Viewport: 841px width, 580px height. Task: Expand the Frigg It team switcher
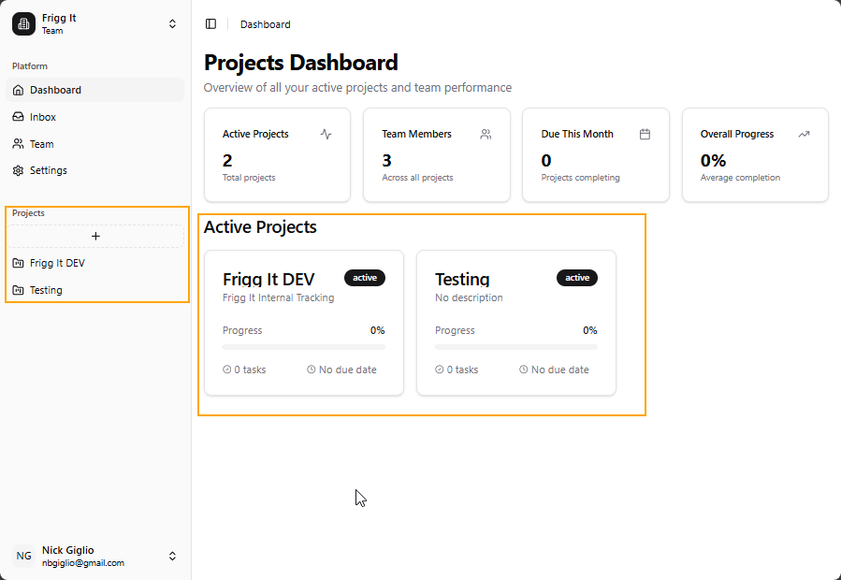pyautogui.click(x=172, y=24)
